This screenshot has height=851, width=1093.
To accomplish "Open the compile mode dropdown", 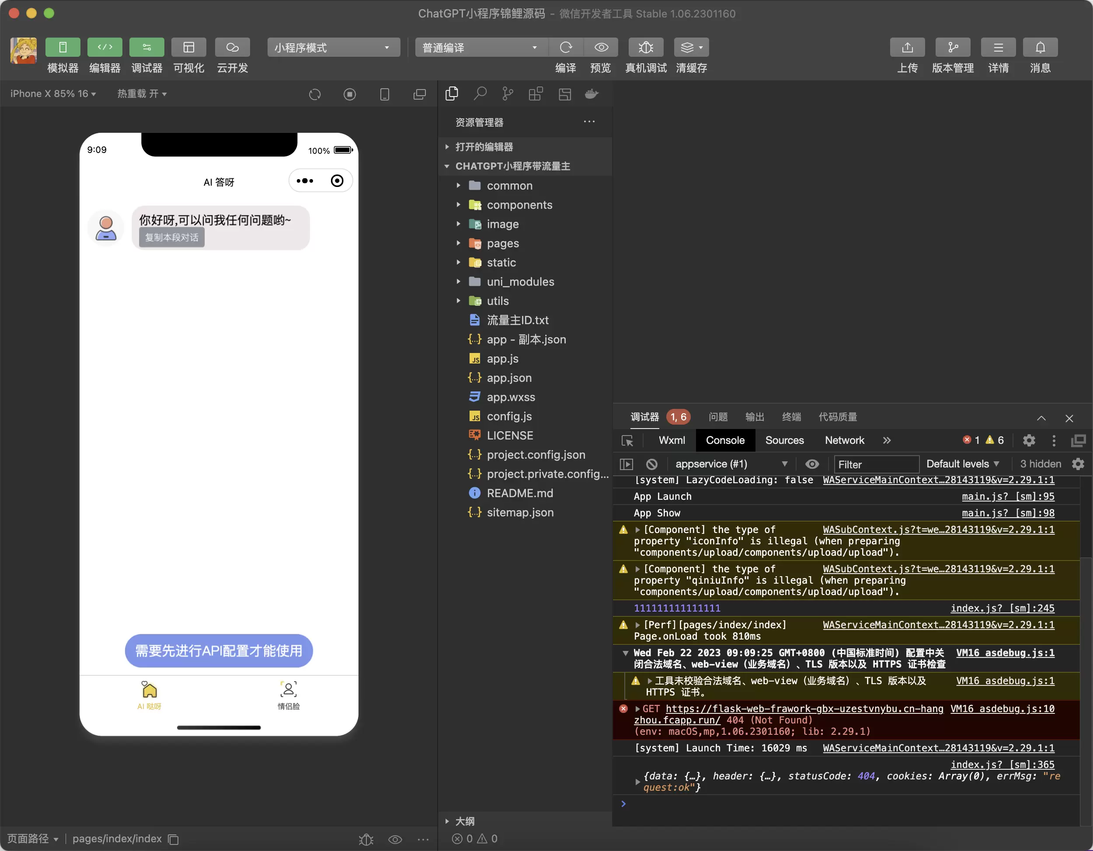I will [x=481, y=48].
